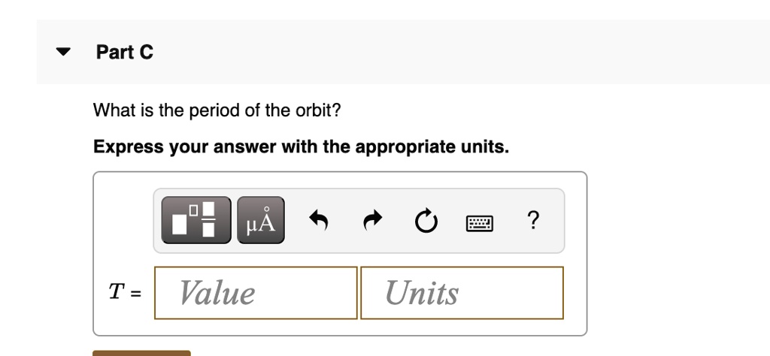Open help with the question mark

pyautogui.click(x=533, y=220)
